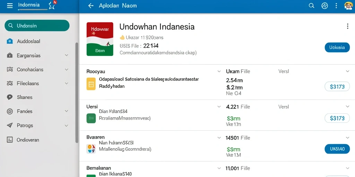355x177 pixels.
Task: Click the UKSIA0 button in Bvaaren row
Action: 337,149
